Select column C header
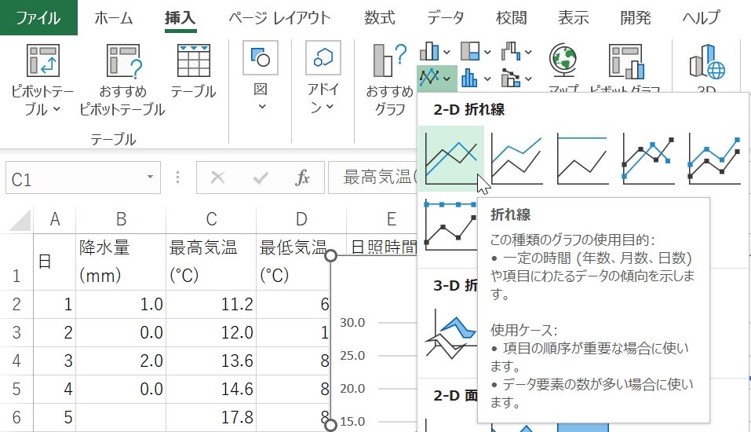Screen dimensions: 751x432 point(211,219)
